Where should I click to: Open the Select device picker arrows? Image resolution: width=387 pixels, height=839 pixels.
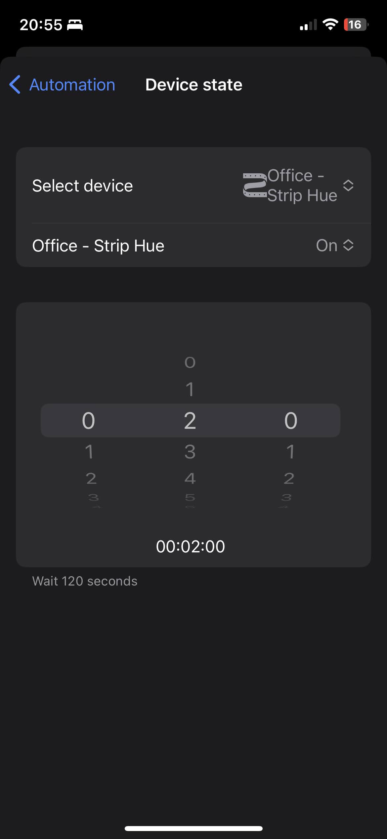pos(348,186)
